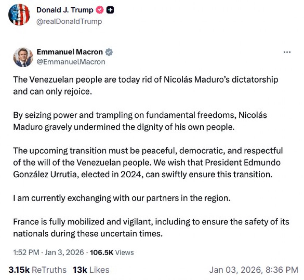
Task: Open the Emmanuel Macron display name
Action: click(x=70, y=52)
